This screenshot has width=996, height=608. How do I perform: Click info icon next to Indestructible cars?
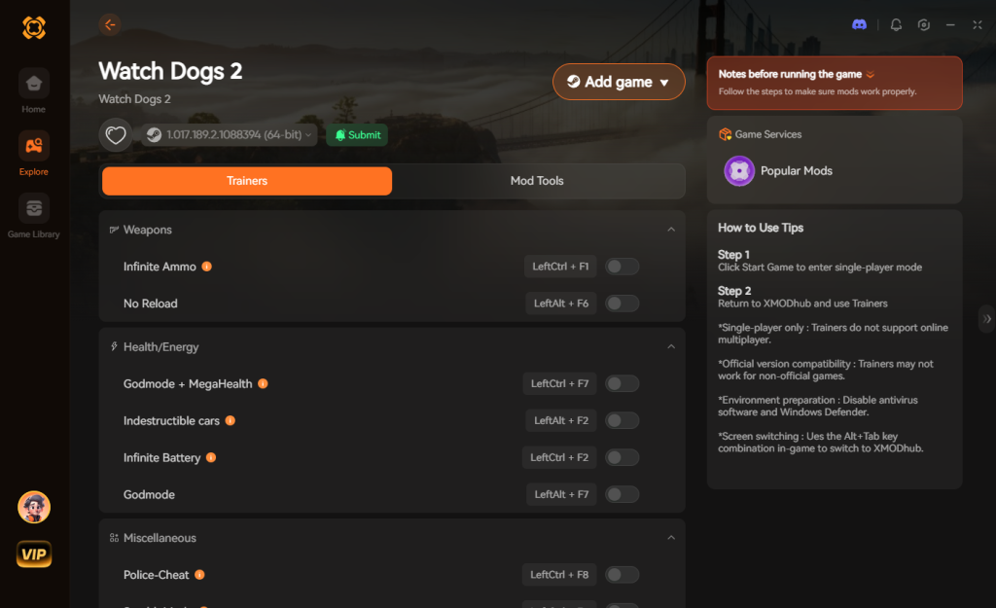click(x=230, y=420)
